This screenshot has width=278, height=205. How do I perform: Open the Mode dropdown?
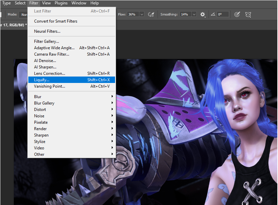pyautogui.click(x=25, y=14)
